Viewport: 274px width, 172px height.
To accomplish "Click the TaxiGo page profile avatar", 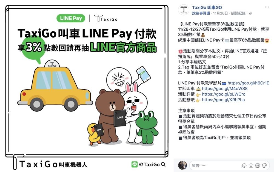I will 184,10.
